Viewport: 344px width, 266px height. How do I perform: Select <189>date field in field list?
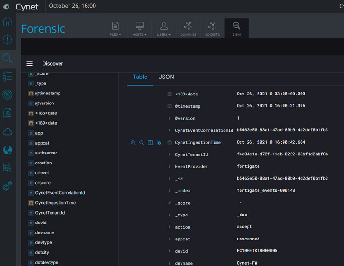[46, 123]
